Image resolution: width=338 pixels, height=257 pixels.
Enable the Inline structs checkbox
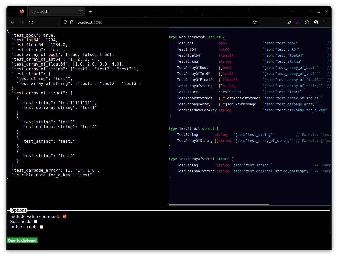(42, 227)
